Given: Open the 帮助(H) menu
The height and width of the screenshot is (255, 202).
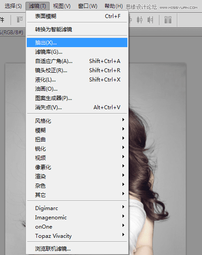Looking at the screenshot, I should 113,6.
